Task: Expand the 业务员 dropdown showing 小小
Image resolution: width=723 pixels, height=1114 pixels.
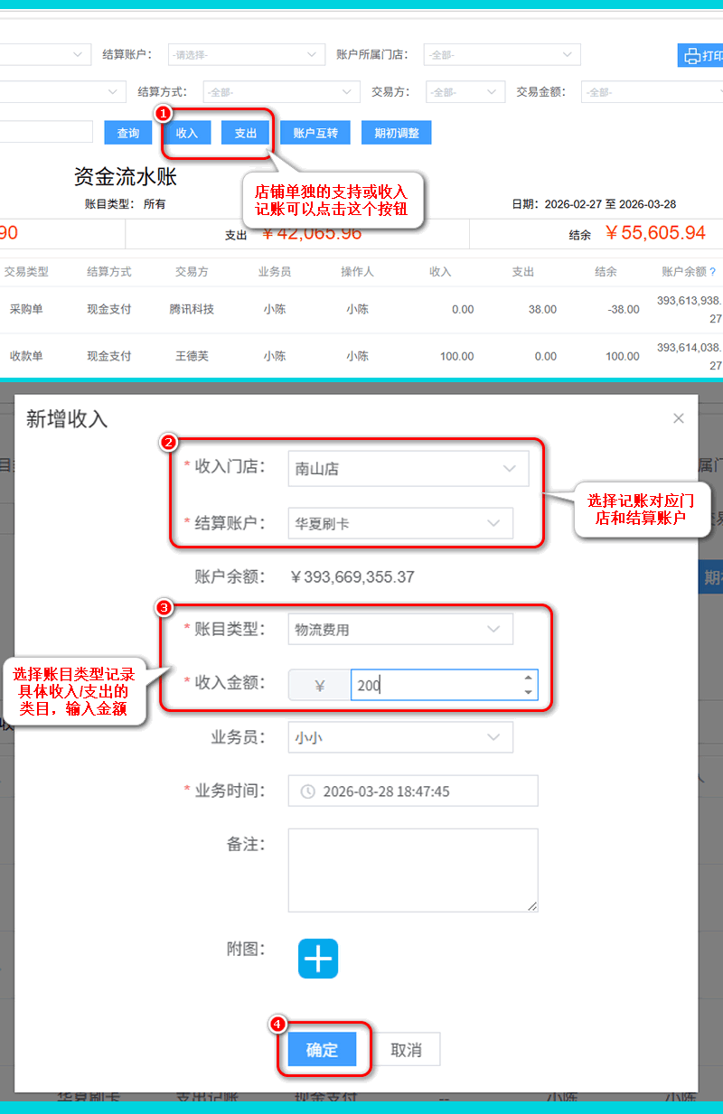Action: [x=399, y=737]
